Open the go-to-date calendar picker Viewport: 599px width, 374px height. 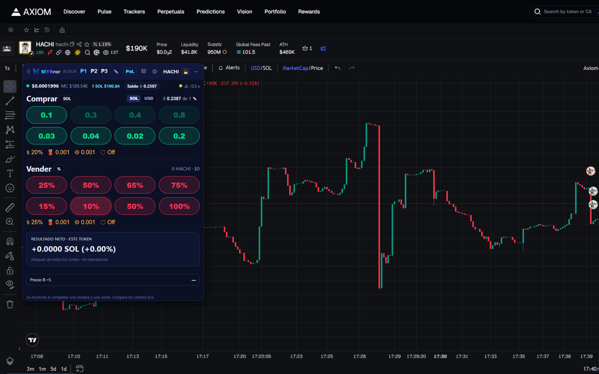pyautogui.click(x=80, y=369)
